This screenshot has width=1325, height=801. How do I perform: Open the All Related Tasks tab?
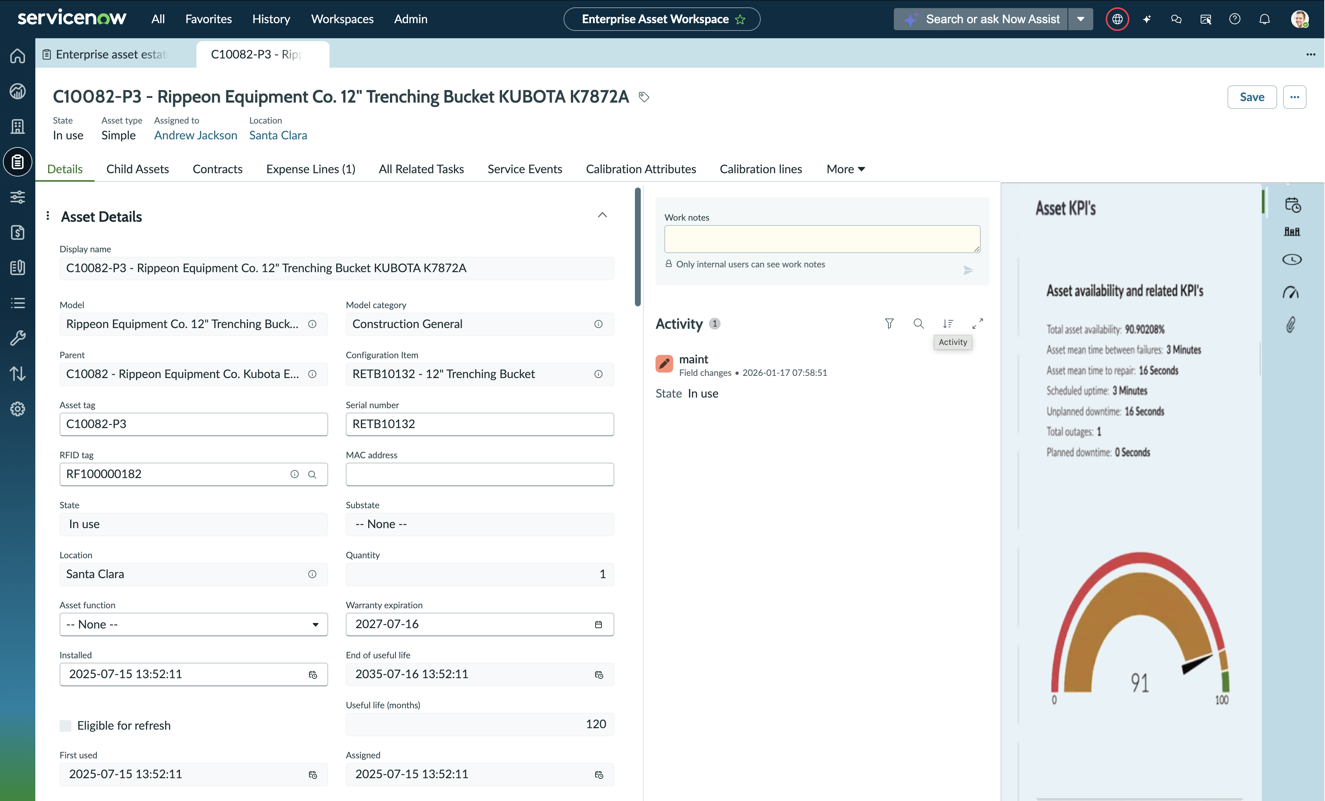[421, 169]
